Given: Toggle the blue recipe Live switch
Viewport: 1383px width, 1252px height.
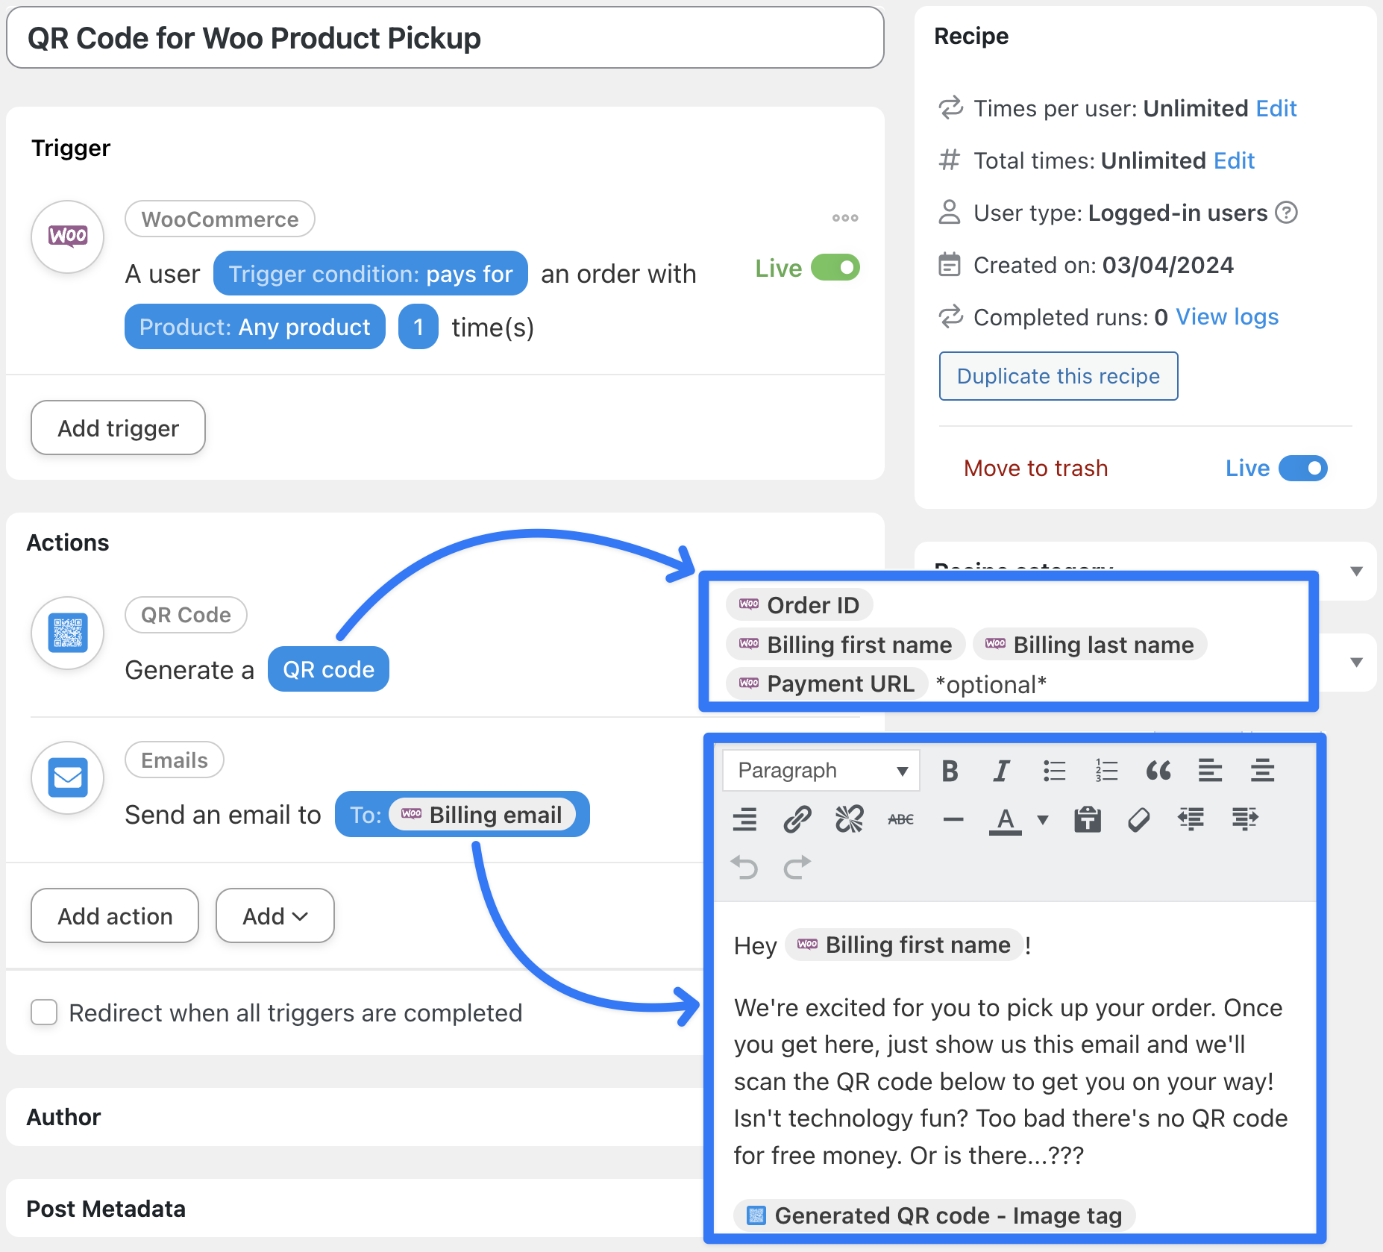Looking at the screenshot, I should (1302, 469).
